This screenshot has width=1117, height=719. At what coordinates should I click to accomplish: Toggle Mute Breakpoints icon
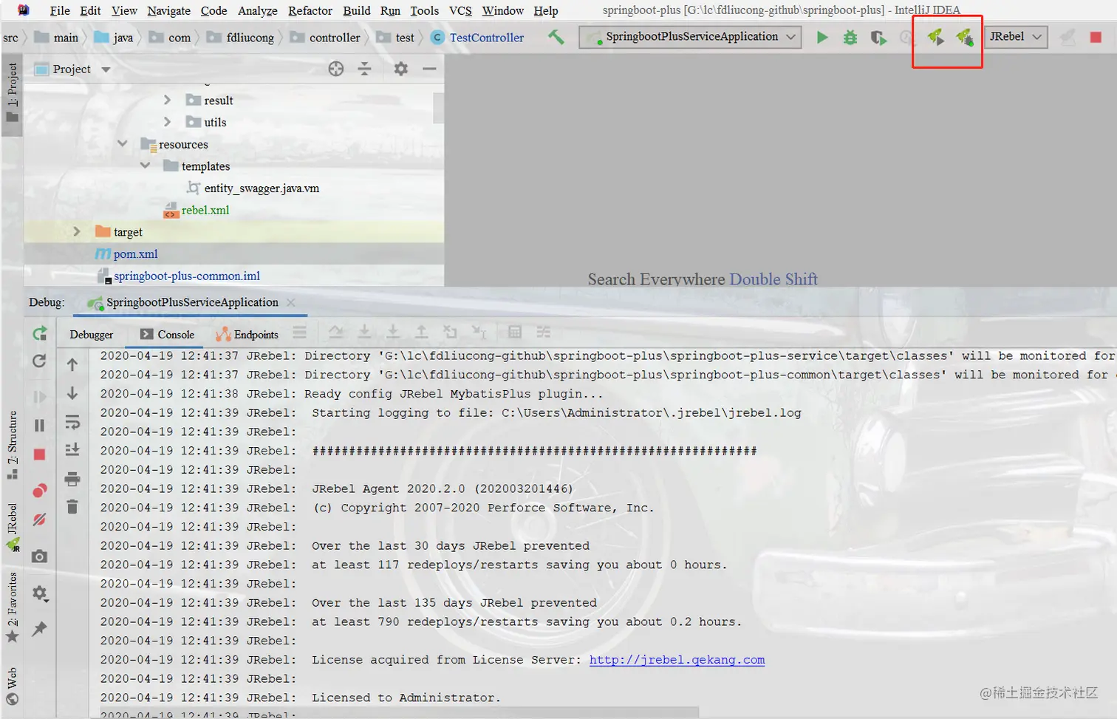(x=40, y=520)
